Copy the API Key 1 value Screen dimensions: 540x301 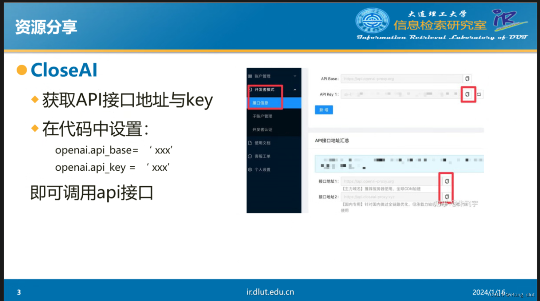467,94
